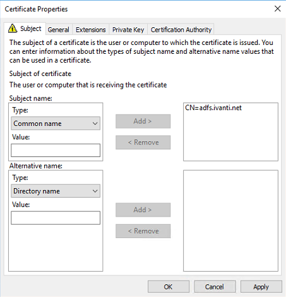Viewport: 286px width, 297px height.
Task: Expand the Directory name type dropdown
Action: [56, 191]
